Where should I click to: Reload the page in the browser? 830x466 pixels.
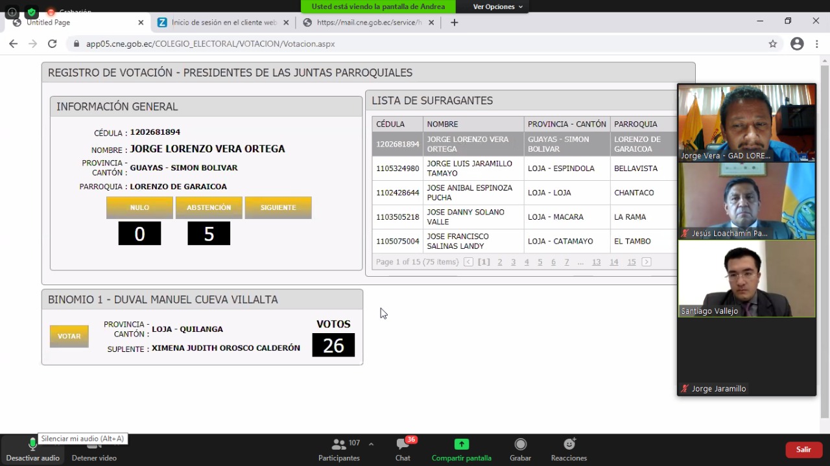pyautogui.click(x=53, y=44)
